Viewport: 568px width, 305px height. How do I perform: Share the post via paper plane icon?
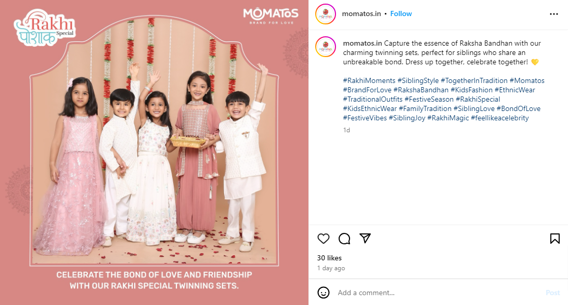coord(365,238)
